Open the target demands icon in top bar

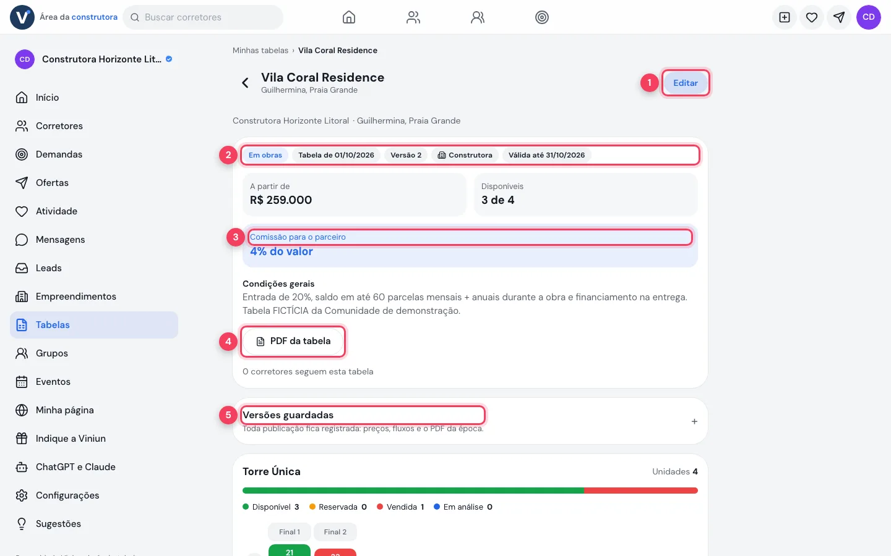pos(542,17)
